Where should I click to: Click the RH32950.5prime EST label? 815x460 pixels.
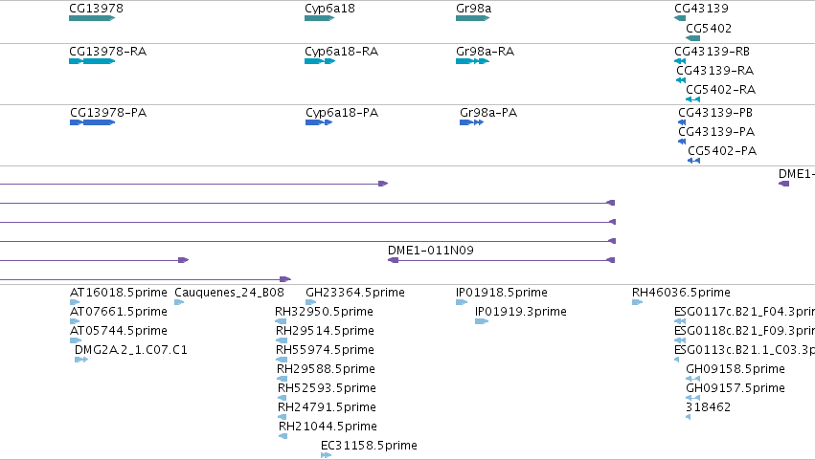point(324,312)
